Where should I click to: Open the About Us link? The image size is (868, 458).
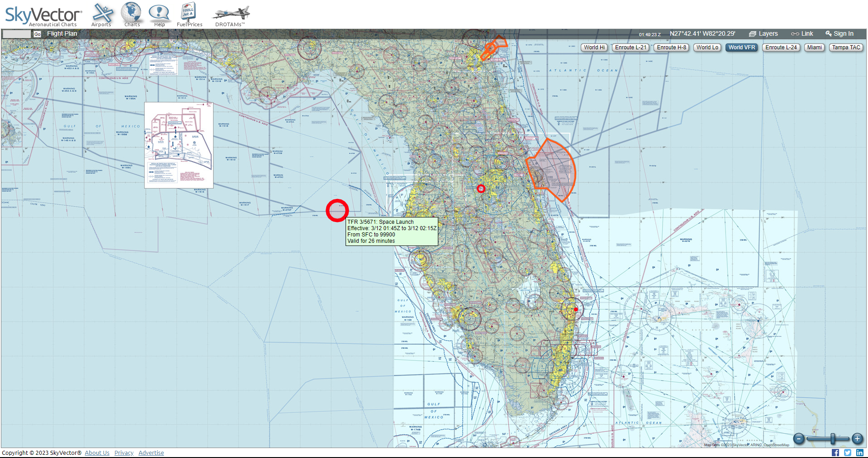pyautogui.click(x=97, y=453)
